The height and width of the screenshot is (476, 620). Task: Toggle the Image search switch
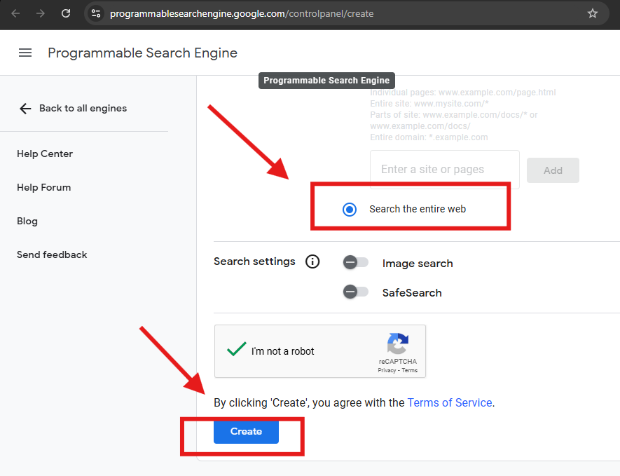[x=355, y=262]
